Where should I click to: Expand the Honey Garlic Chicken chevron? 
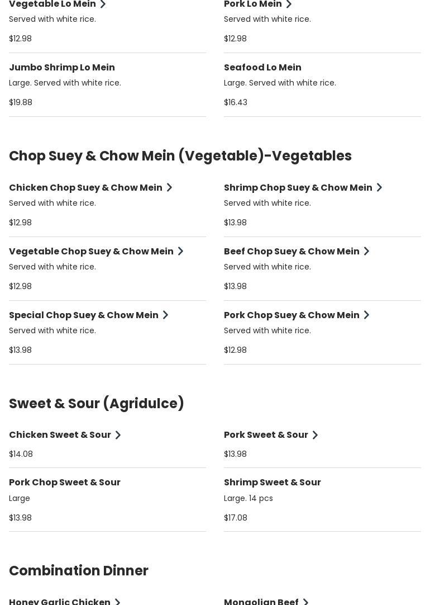tap(117, 602)
